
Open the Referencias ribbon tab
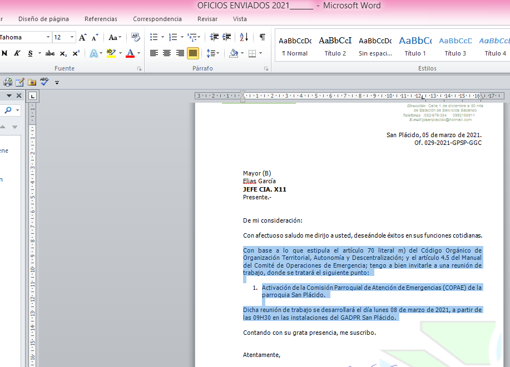[101, 19]
